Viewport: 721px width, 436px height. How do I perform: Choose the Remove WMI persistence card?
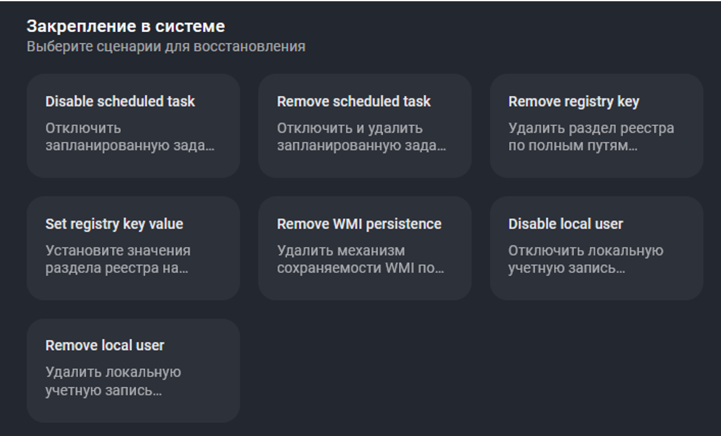tap(364, 248)
